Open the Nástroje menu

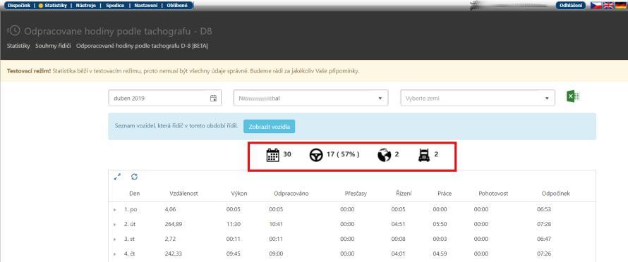tap(85, 5)
